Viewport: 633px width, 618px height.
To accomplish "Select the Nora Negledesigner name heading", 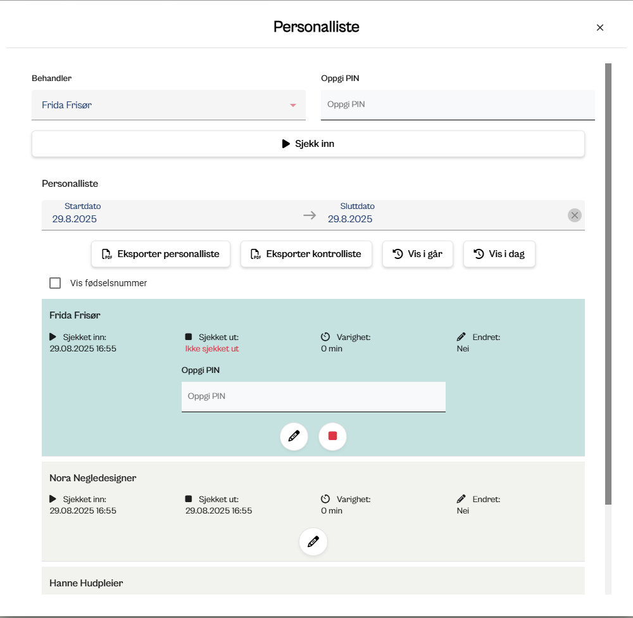I will click(x=93, y=477).
